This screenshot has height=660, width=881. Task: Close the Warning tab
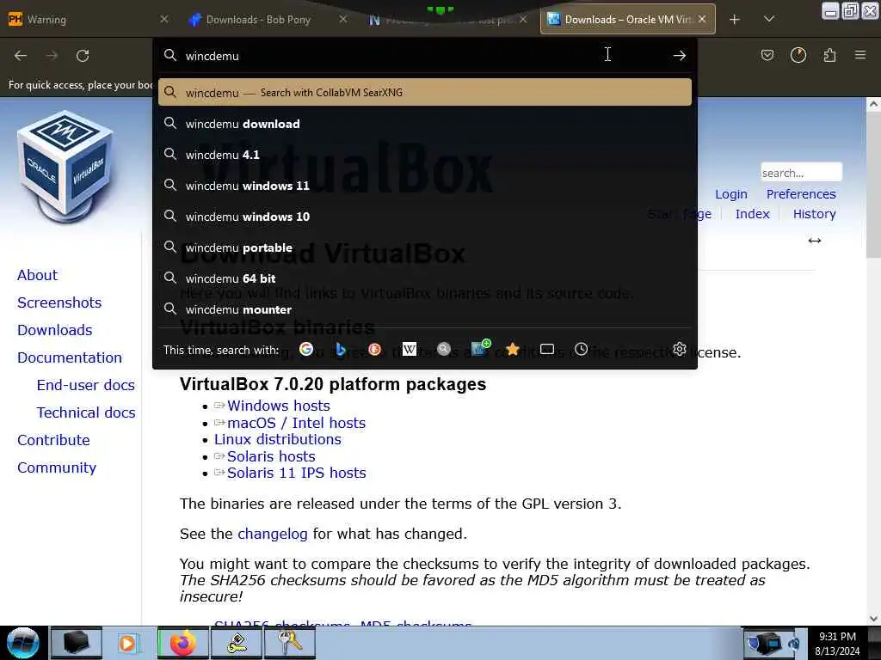click(164, 19)
